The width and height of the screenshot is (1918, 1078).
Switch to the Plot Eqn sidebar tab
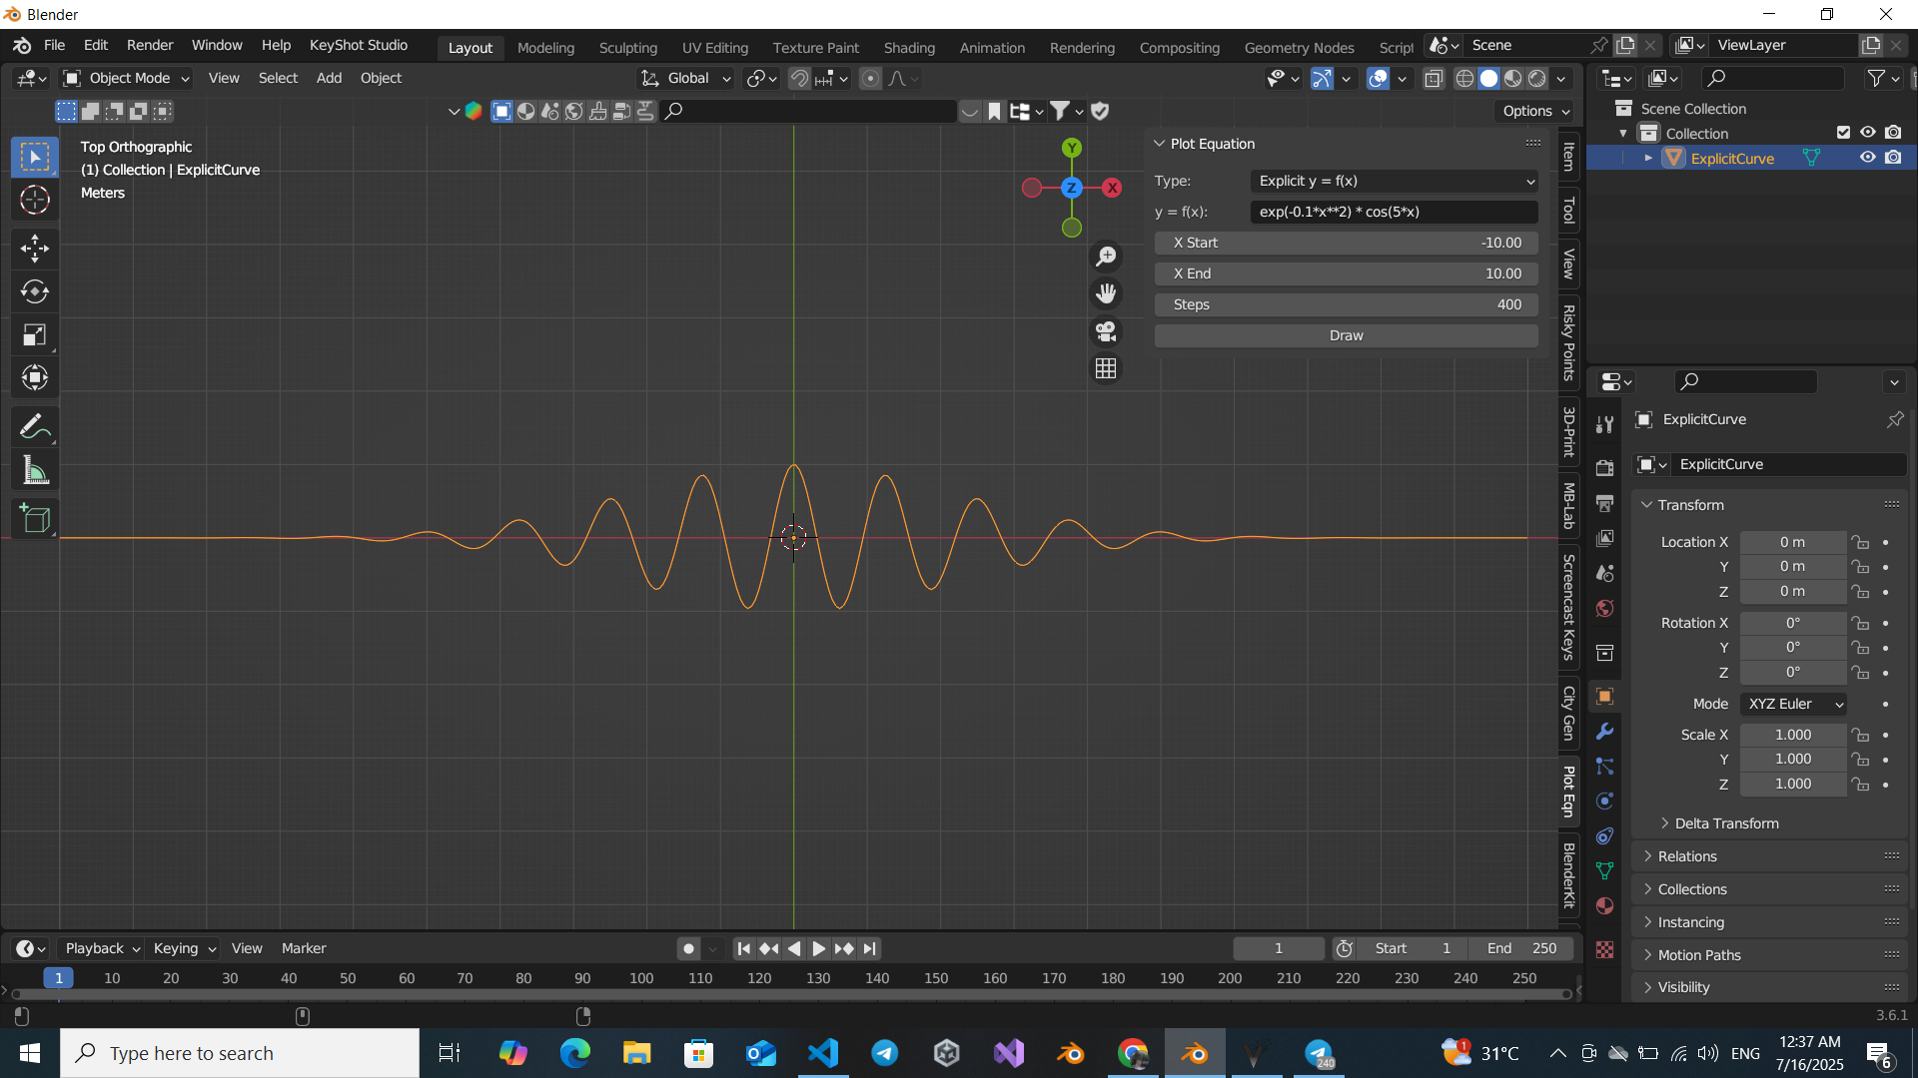click(1568, 790)
